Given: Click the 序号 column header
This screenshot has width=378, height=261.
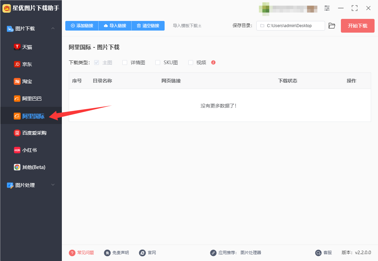Looking at the screenshot, I should (x=77, y=81).
